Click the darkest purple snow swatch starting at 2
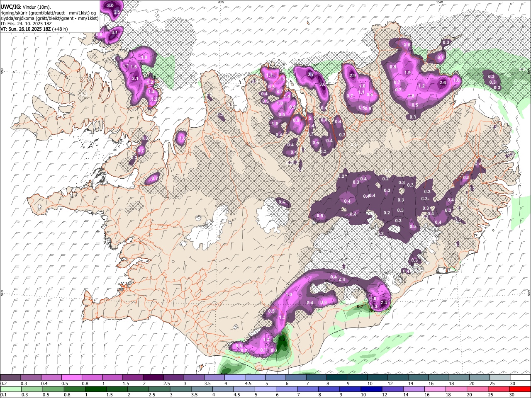 click(153, 377)
